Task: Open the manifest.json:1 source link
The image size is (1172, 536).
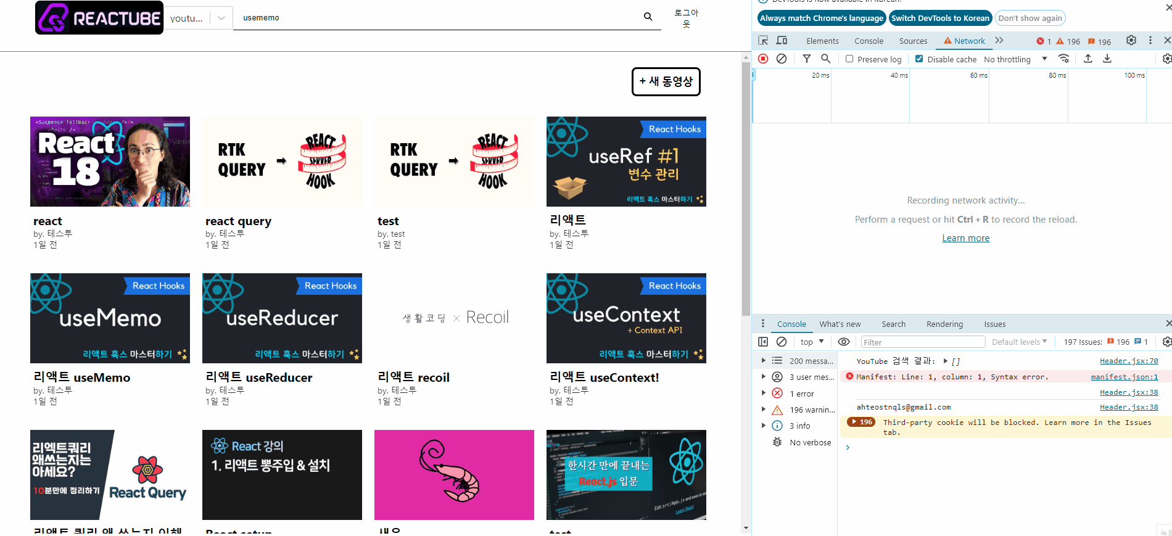Action: [1124, 377]
